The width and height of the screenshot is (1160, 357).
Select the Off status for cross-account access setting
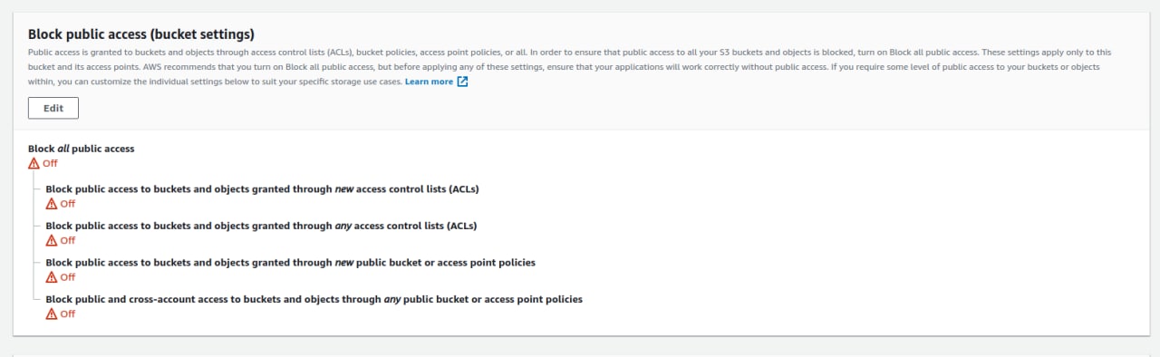[x=67, y=314]
